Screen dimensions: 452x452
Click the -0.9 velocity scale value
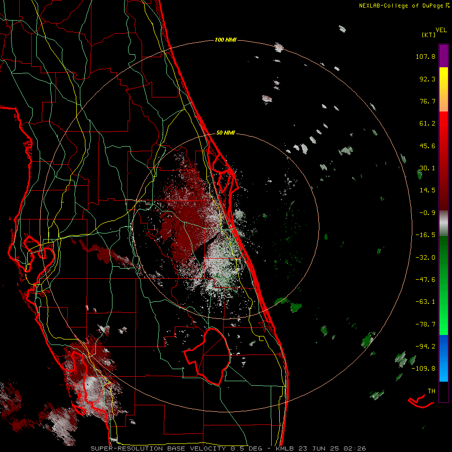click(427, 213)
